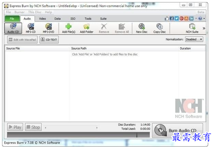This screenshot has height=148, width=214.
Task: Click the Normalization label
Action: point(174,39)
